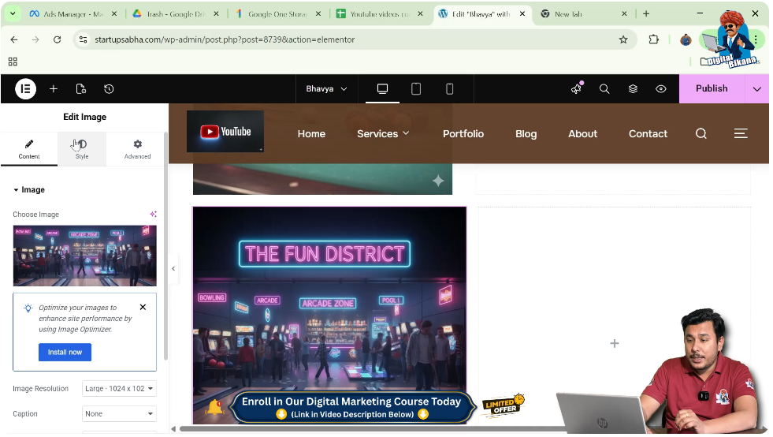Screen dimensions: 773x437
Task: Preview changes with the eye icon
Action: click(661, 89)
